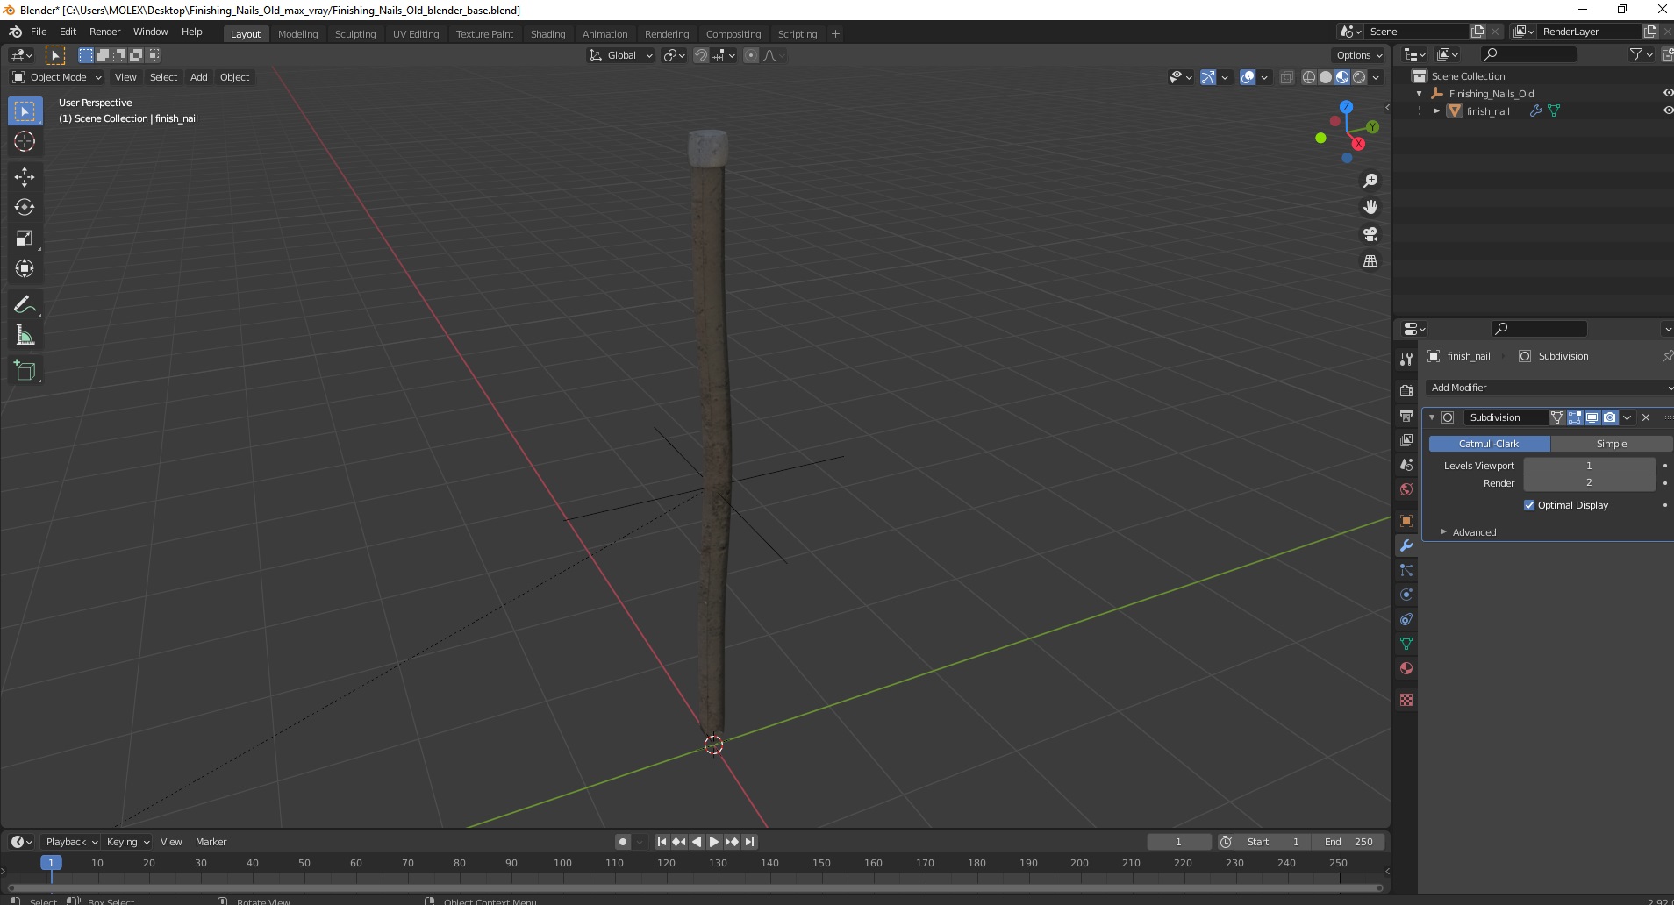The height and width of the screenshot is (905, 1674).
Task: Toggle modifier display in edit mode
Action: (x=1575, y=417)
